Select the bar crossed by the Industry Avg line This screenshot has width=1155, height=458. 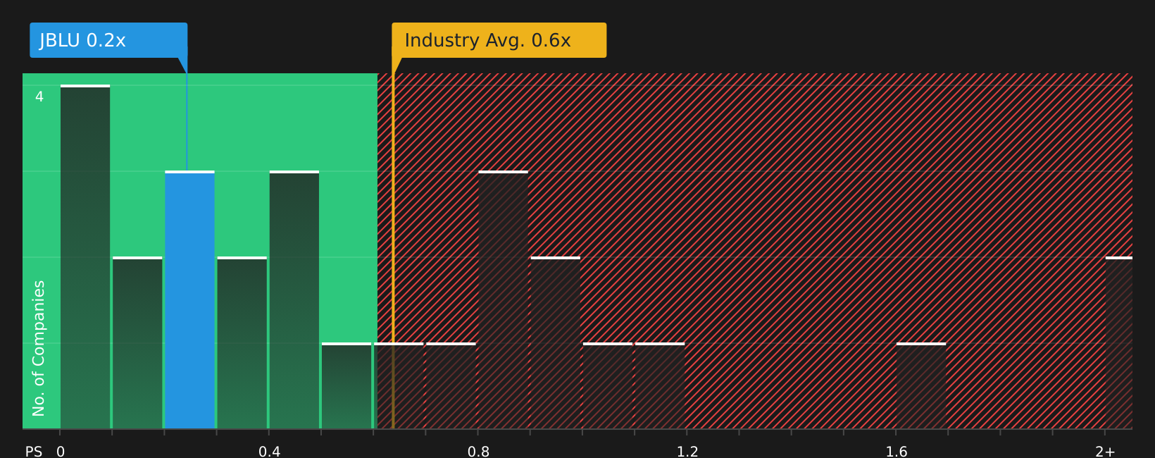399,385
